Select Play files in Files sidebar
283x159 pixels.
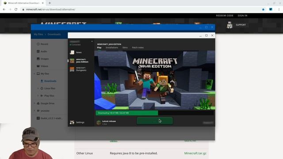coord(47,96)
